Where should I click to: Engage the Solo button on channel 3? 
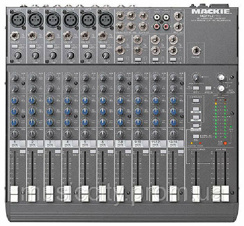tap(58, 152)
